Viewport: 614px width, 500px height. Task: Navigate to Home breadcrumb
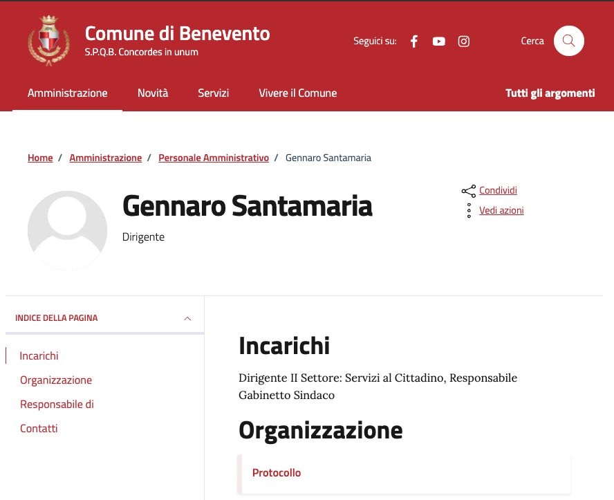point(40,158)
